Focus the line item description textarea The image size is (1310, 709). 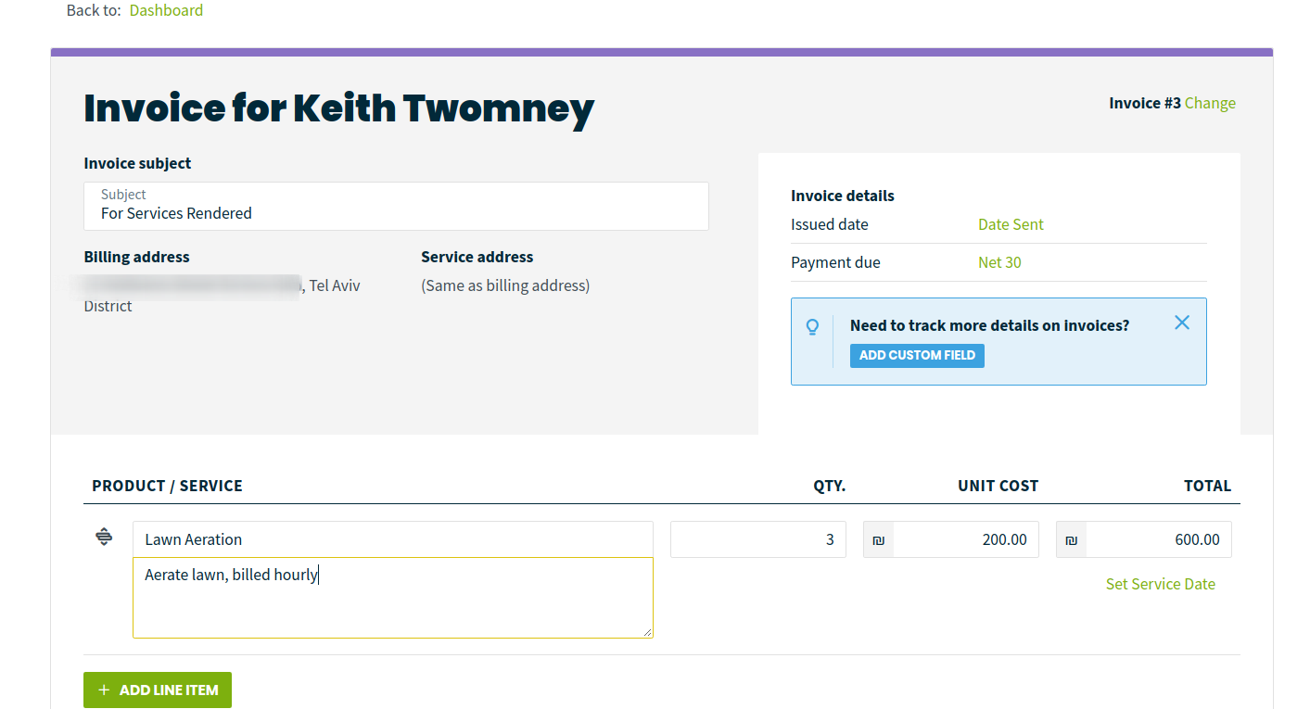(x=392, y=602)
